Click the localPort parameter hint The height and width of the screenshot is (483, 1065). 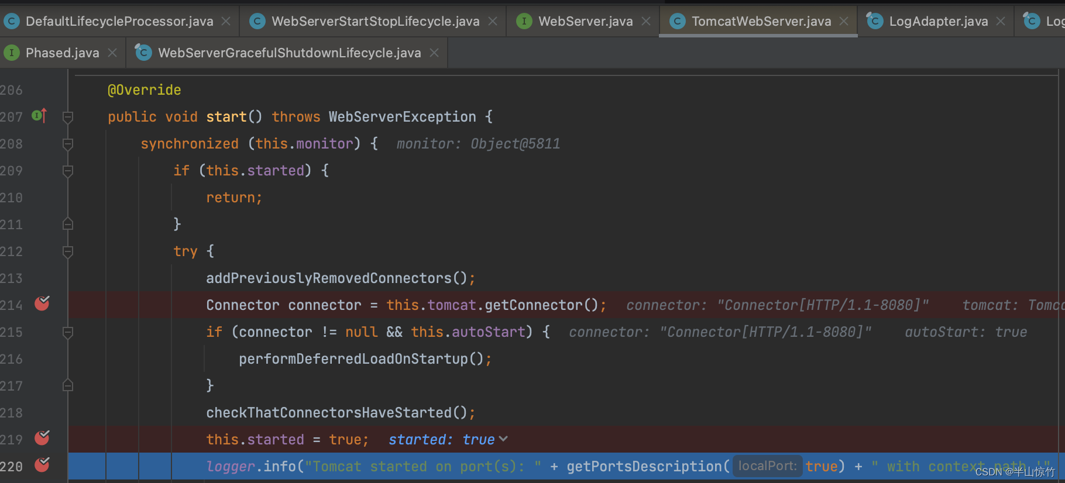click(x=767, y=466)
